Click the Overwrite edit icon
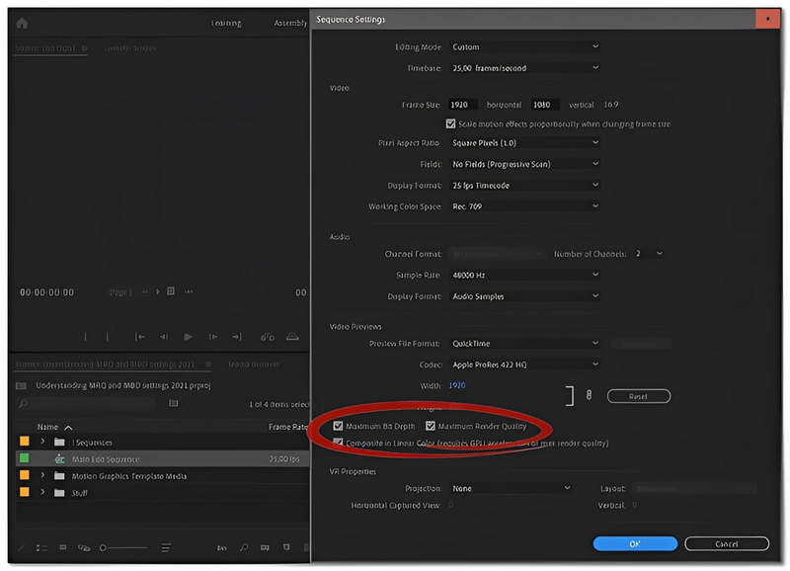The image size is (790, 571). click(292, 336)
